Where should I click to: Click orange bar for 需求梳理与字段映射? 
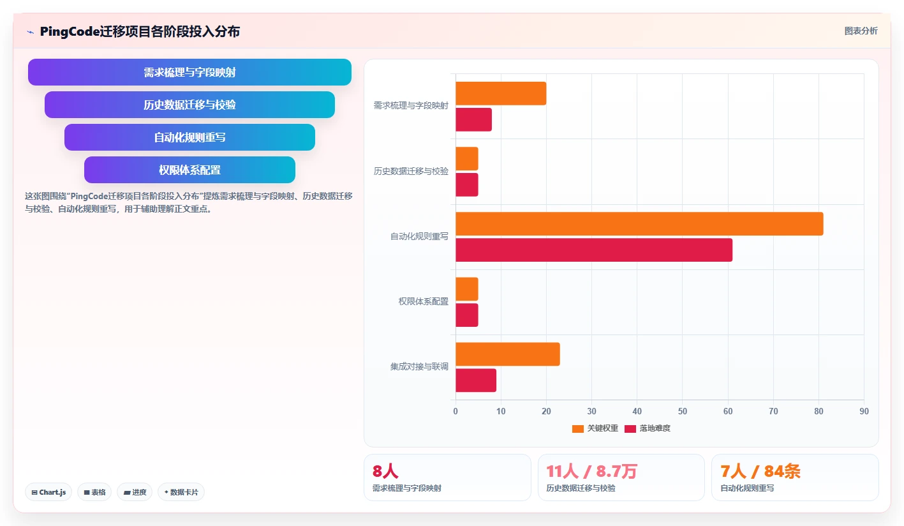click(501, 94)
